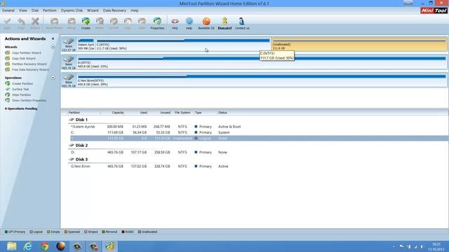Select the Merge partition tool

[72, 23]
